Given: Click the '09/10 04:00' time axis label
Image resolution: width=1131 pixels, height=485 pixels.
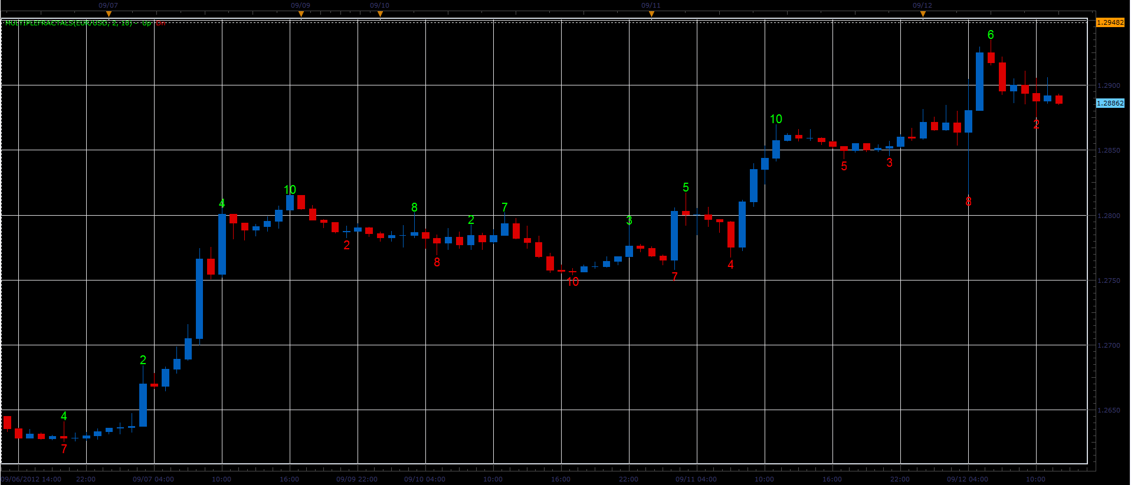Looking at the screenshot, I should pyautogui.click(x=425, y=479).
